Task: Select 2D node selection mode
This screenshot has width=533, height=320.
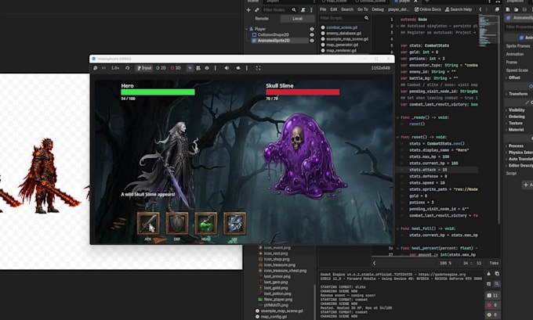Action: [161, 68]
